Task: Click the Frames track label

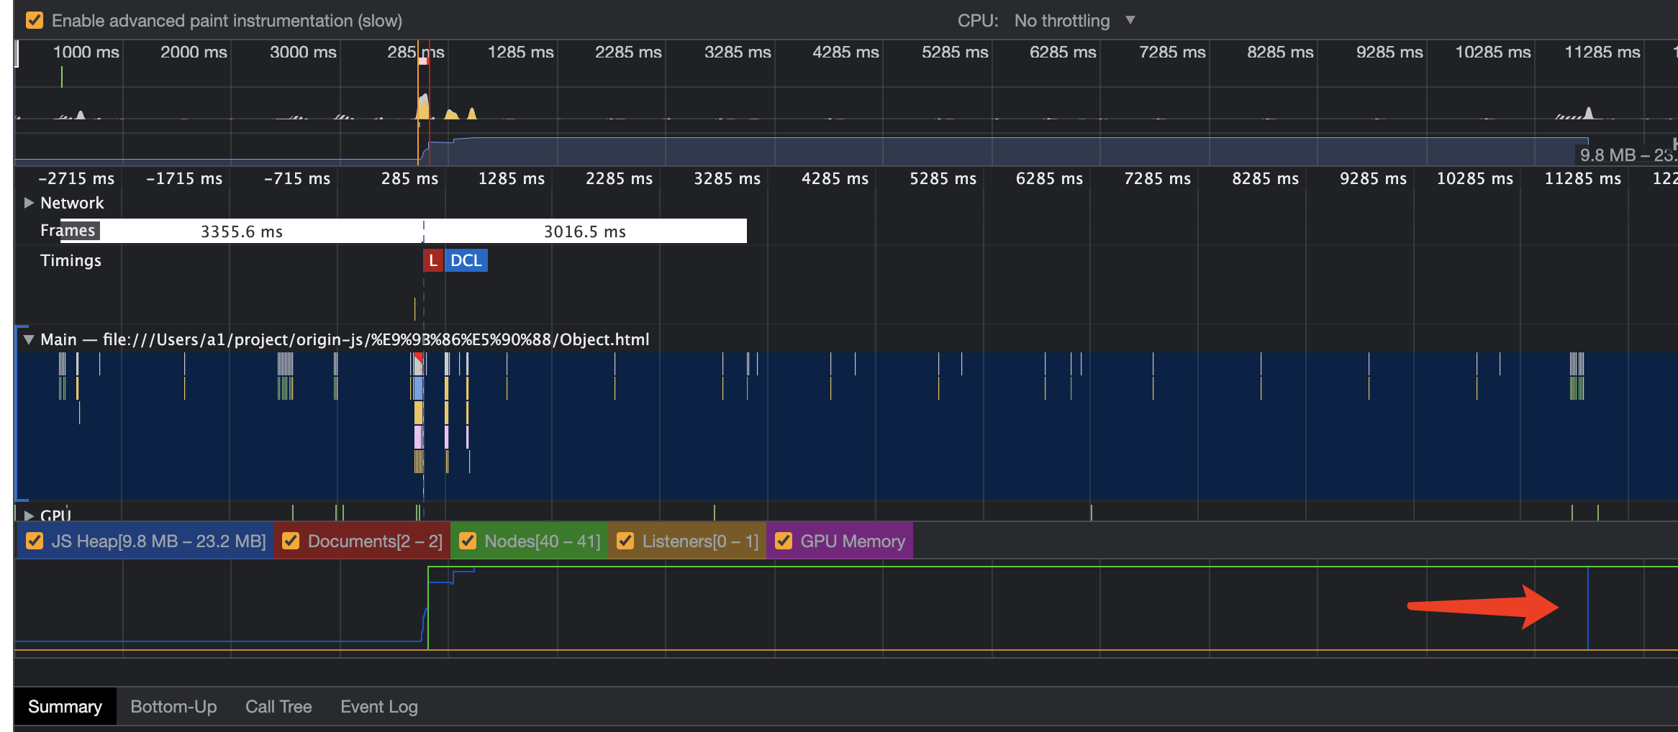Action: click(x=68, y=230)
